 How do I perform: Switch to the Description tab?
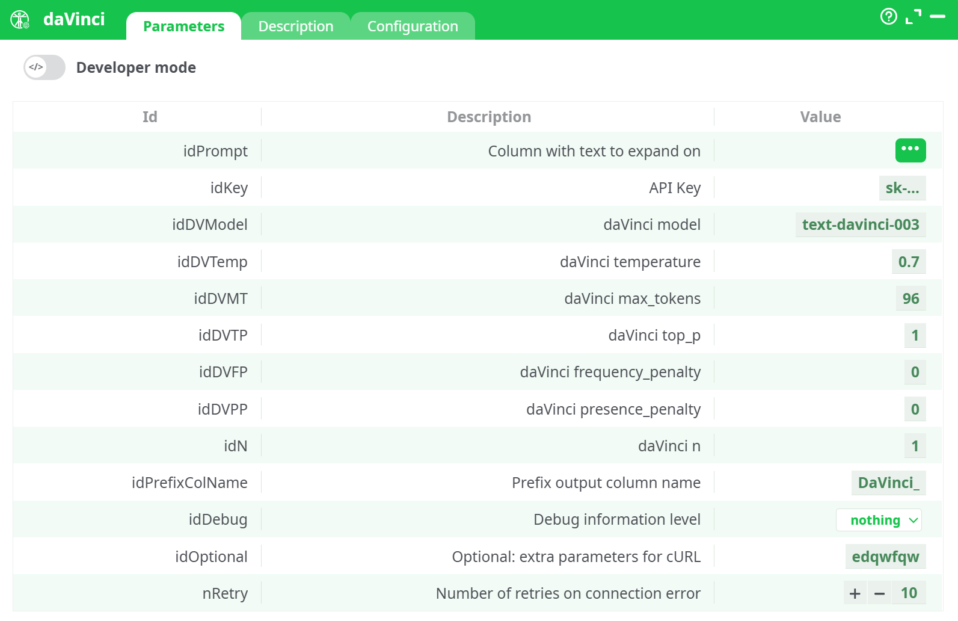point(295,26)
